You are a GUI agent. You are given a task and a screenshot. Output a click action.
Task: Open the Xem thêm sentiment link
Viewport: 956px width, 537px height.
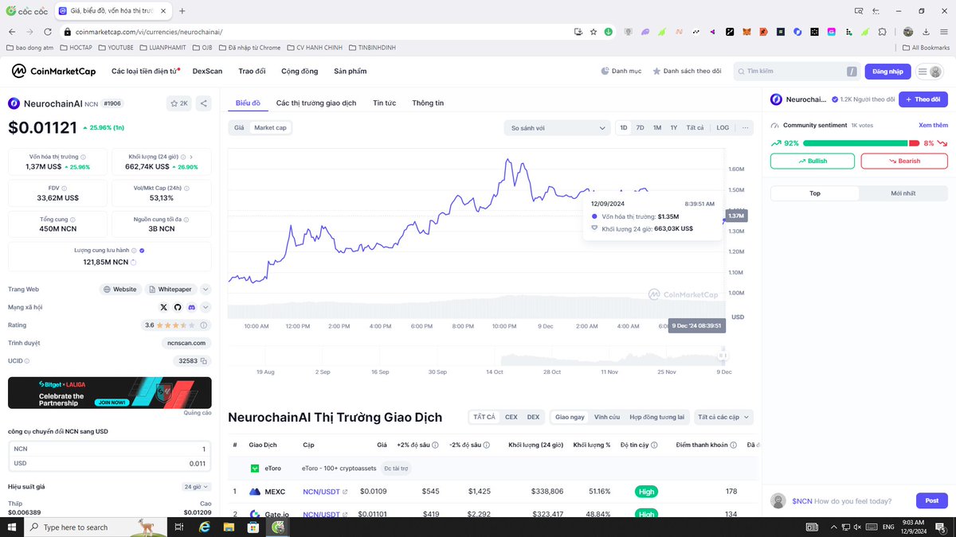[x=933, y=125]
